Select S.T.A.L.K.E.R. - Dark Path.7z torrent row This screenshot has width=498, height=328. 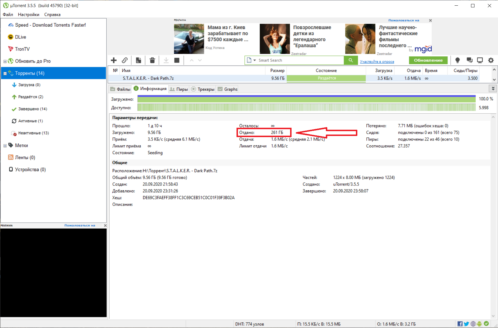(x=294, y=78)
